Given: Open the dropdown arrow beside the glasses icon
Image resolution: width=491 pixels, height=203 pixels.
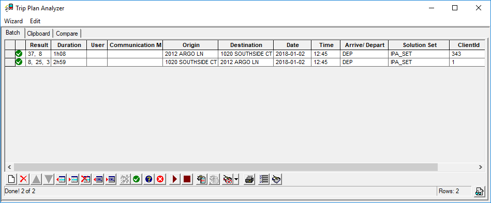Looking at the screenshot, I should [236, 179].
